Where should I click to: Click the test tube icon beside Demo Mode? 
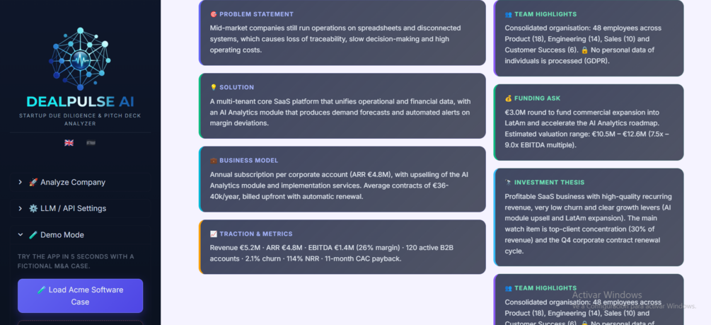coord(33,234)
